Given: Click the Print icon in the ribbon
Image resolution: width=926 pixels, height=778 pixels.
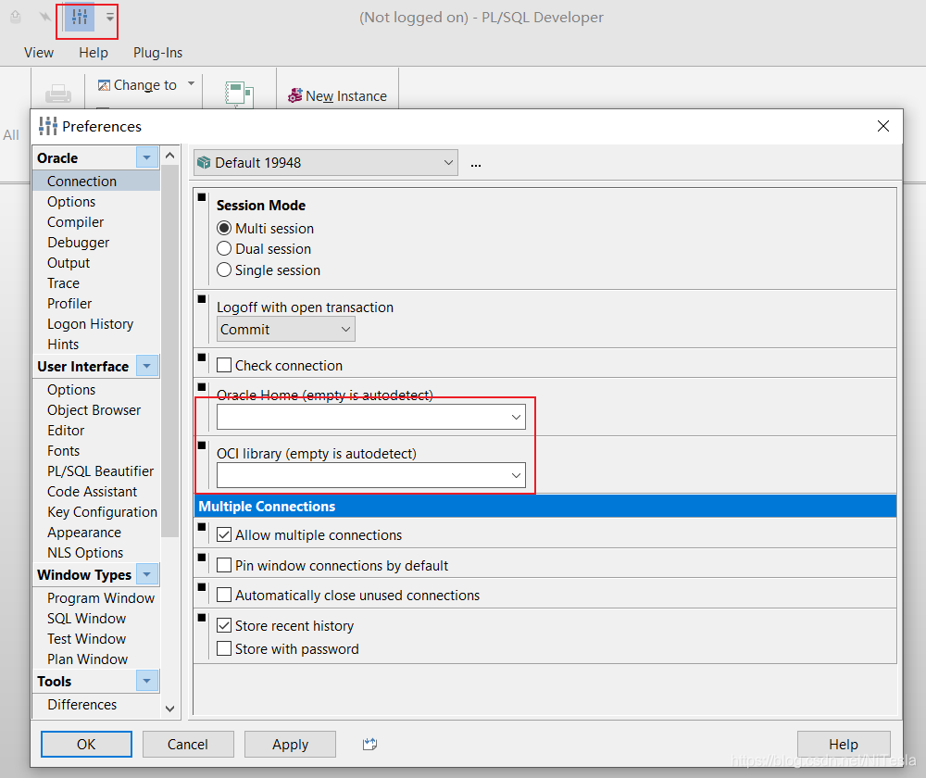Looking at the screenshot, I should [57, 94].
